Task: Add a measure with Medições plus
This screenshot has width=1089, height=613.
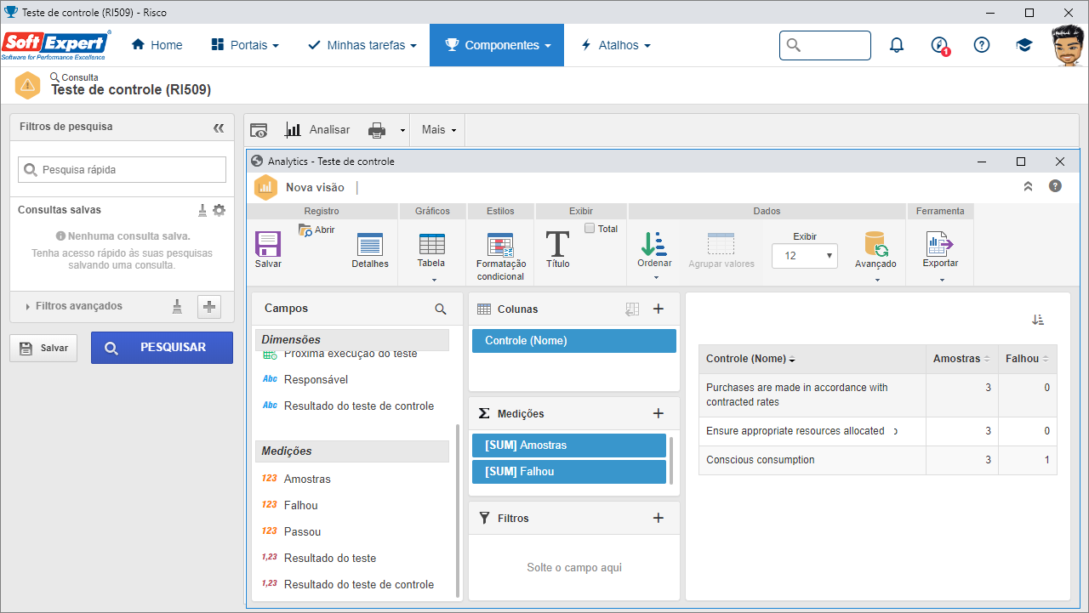Action: (x=658, y=413)
